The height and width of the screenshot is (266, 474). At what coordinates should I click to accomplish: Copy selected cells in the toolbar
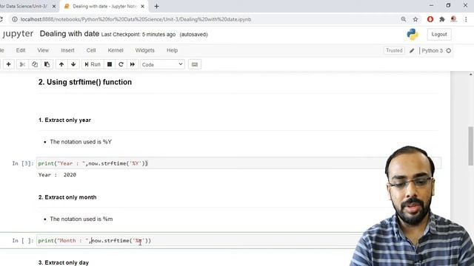pyautogui.click(x=35, y=64)
